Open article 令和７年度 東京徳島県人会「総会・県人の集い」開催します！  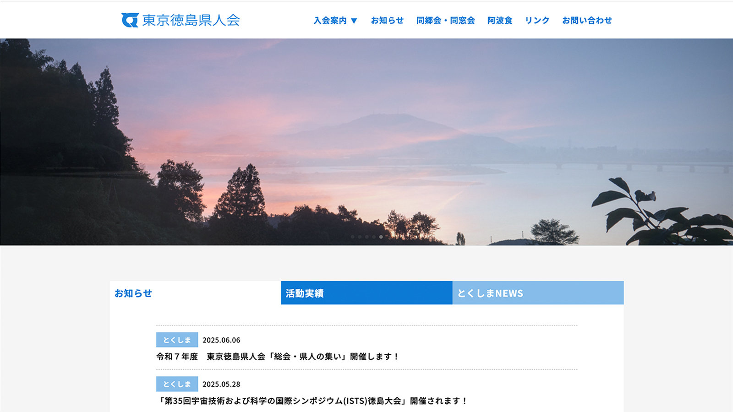(x=278, y=357)
